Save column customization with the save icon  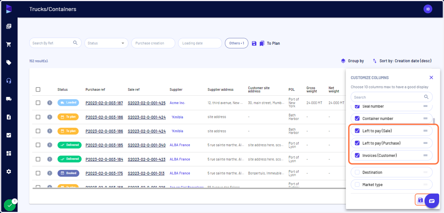tap(420, 200)
